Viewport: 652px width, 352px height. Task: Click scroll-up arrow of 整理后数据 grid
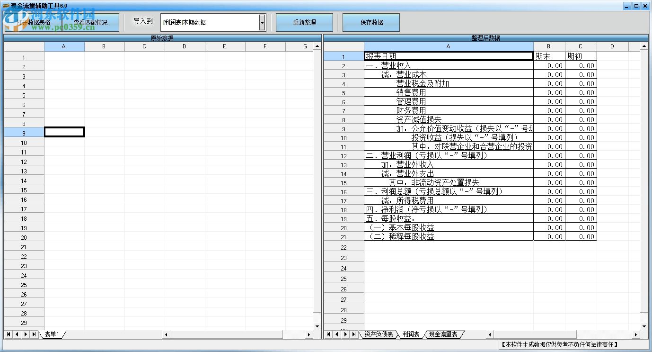point(644,46)
